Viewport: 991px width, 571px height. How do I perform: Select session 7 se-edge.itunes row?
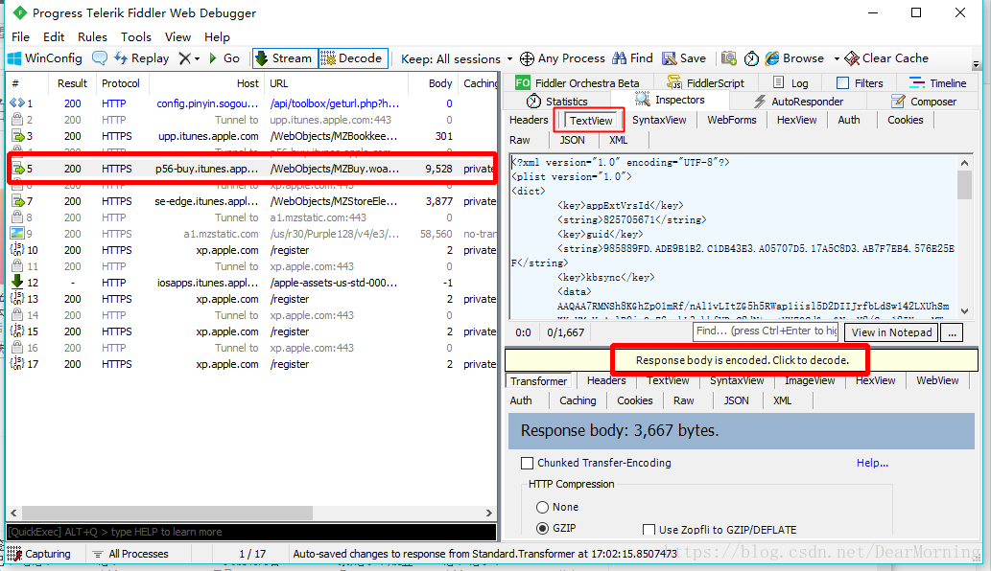(x=252, y=201)
